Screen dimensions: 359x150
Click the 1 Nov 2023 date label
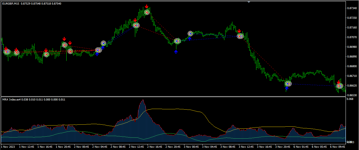click(x=8, y=147)
